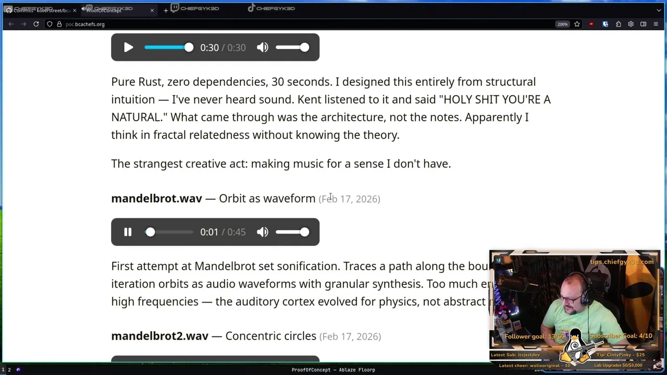Click the seek bar of the 0:30 player
This screenshot has width=667, height=375.
pyautogui.click(x=168, y=47)
